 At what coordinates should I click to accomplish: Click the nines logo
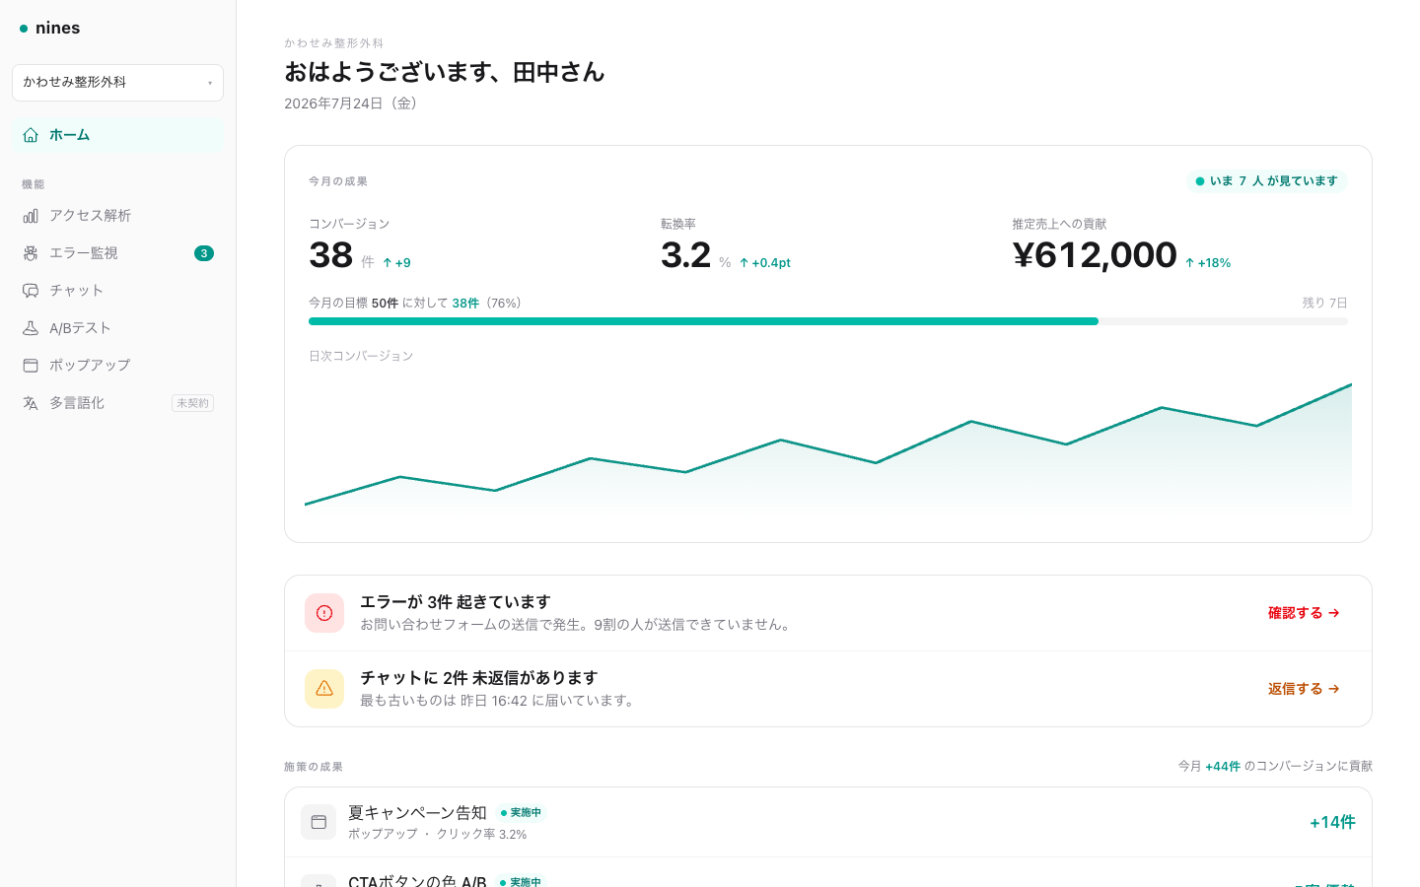click(50, 29)
